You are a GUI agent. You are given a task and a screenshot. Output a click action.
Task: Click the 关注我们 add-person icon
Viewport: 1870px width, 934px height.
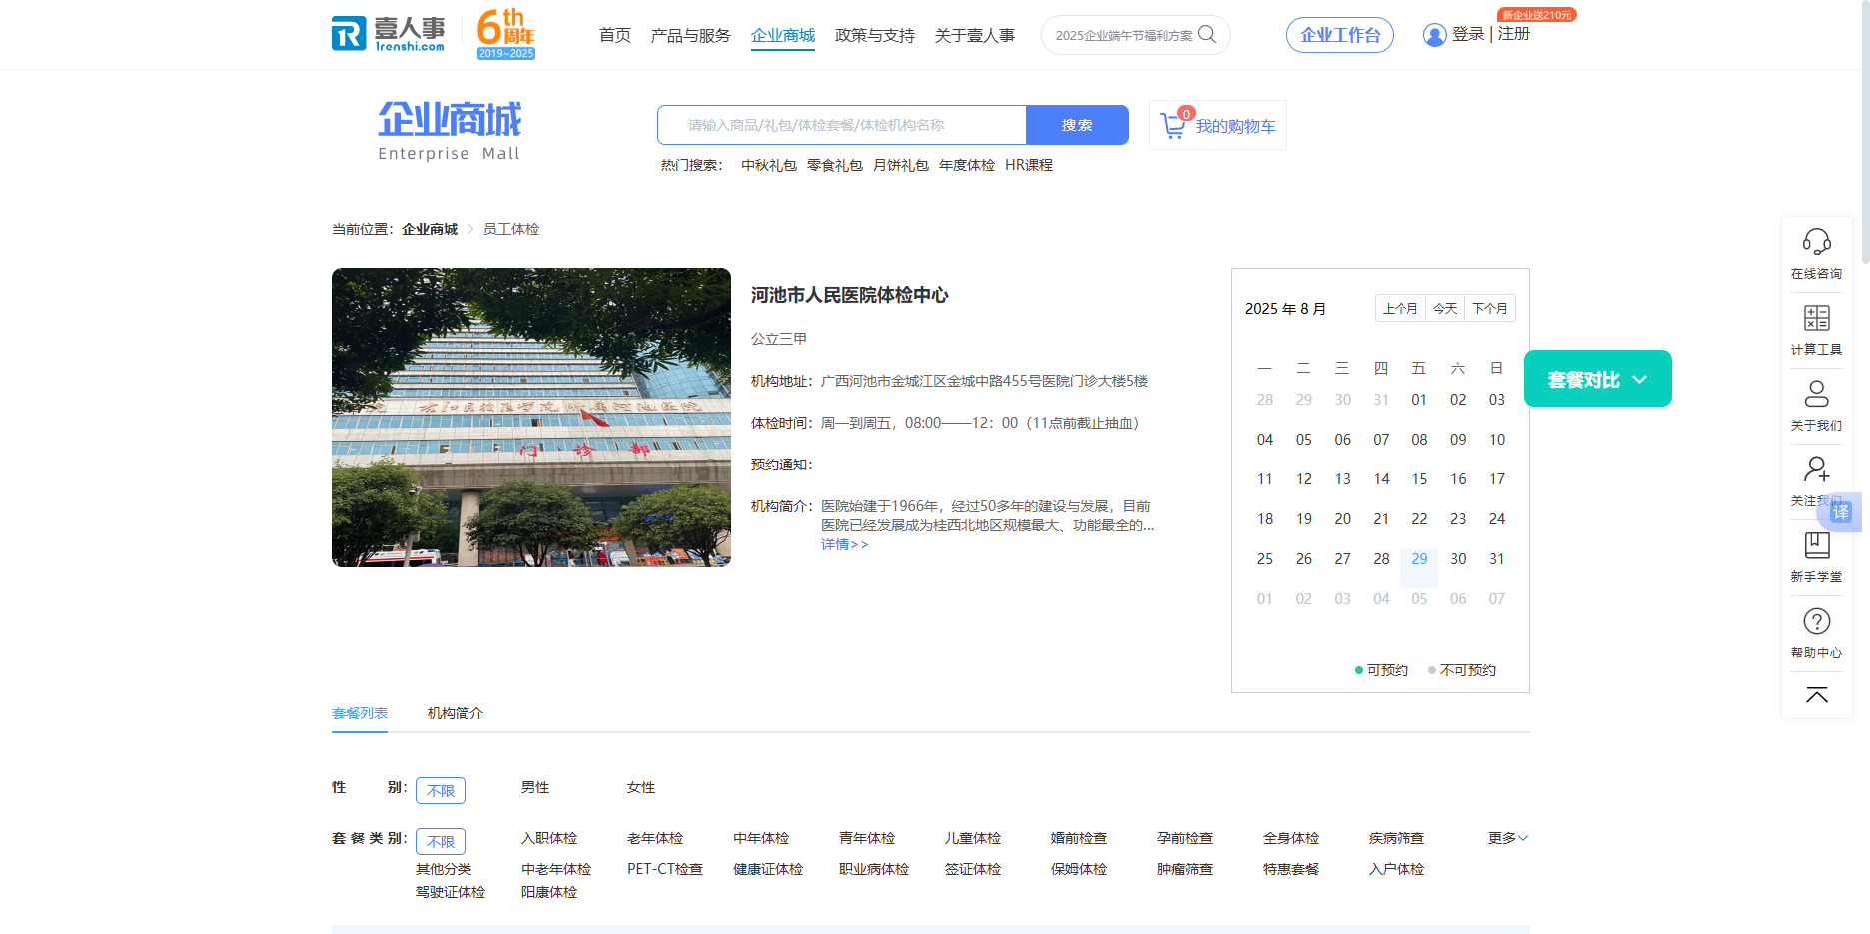pyautogui.click(x=1816, y=468)
